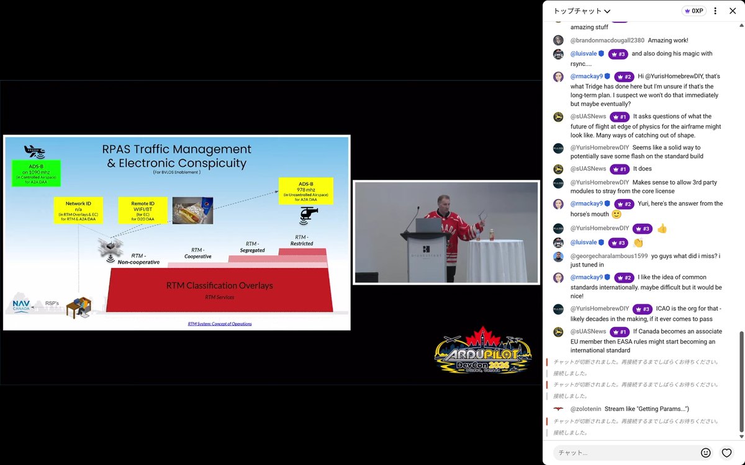Click YurisHomebrewDIY avatar on 3rd party message
Viewport: 745px width, 465px height.
tap(558, 182)
